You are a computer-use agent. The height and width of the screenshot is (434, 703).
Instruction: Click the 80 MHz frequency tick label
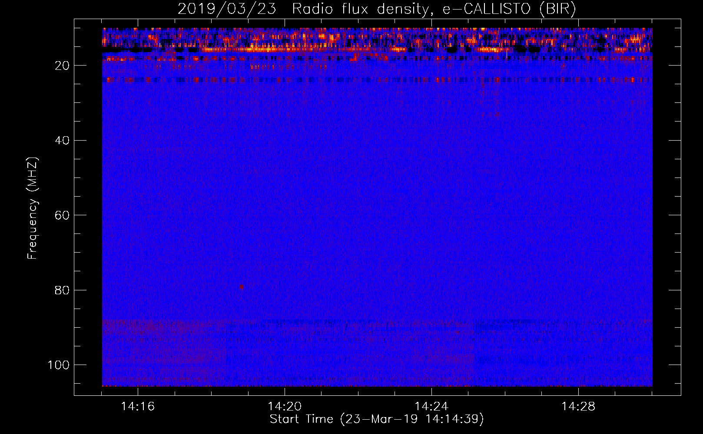coord(62,290)
